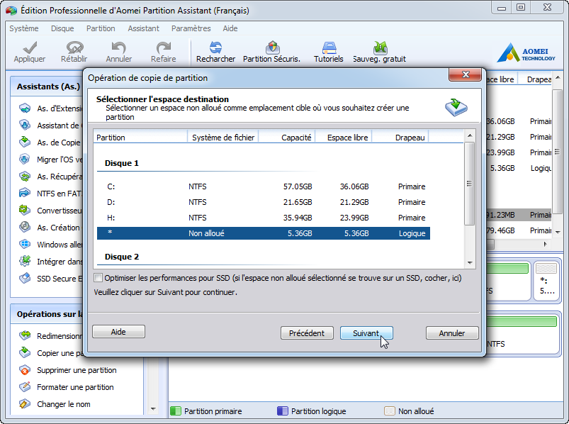Click the unallocated 5.36GB disk map block
Viewport: 569px width, 424px height.
[x=546, y=280]
